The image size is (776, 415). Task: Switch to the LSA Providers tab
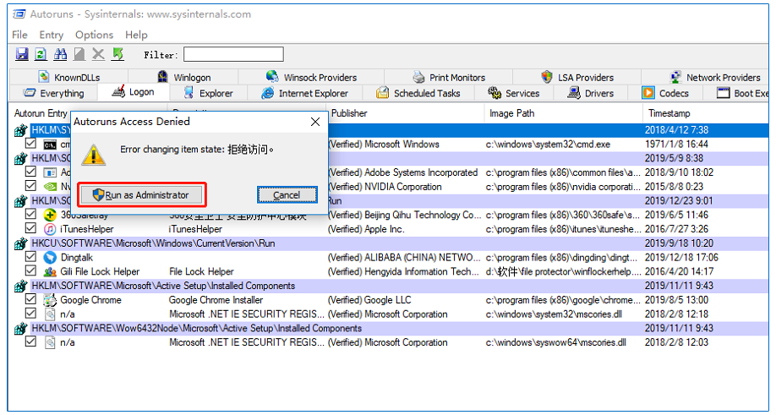point(577,77)
